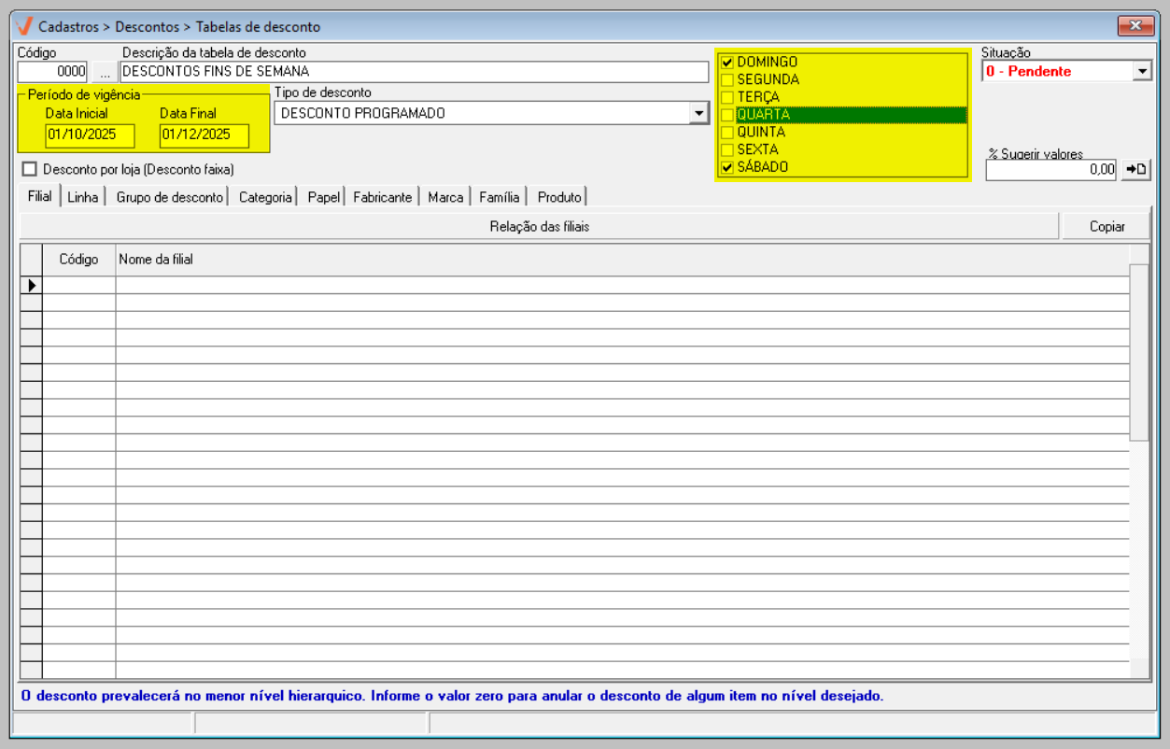Expand the Tipo de desconto dropdown

click(x=698, y=113)
